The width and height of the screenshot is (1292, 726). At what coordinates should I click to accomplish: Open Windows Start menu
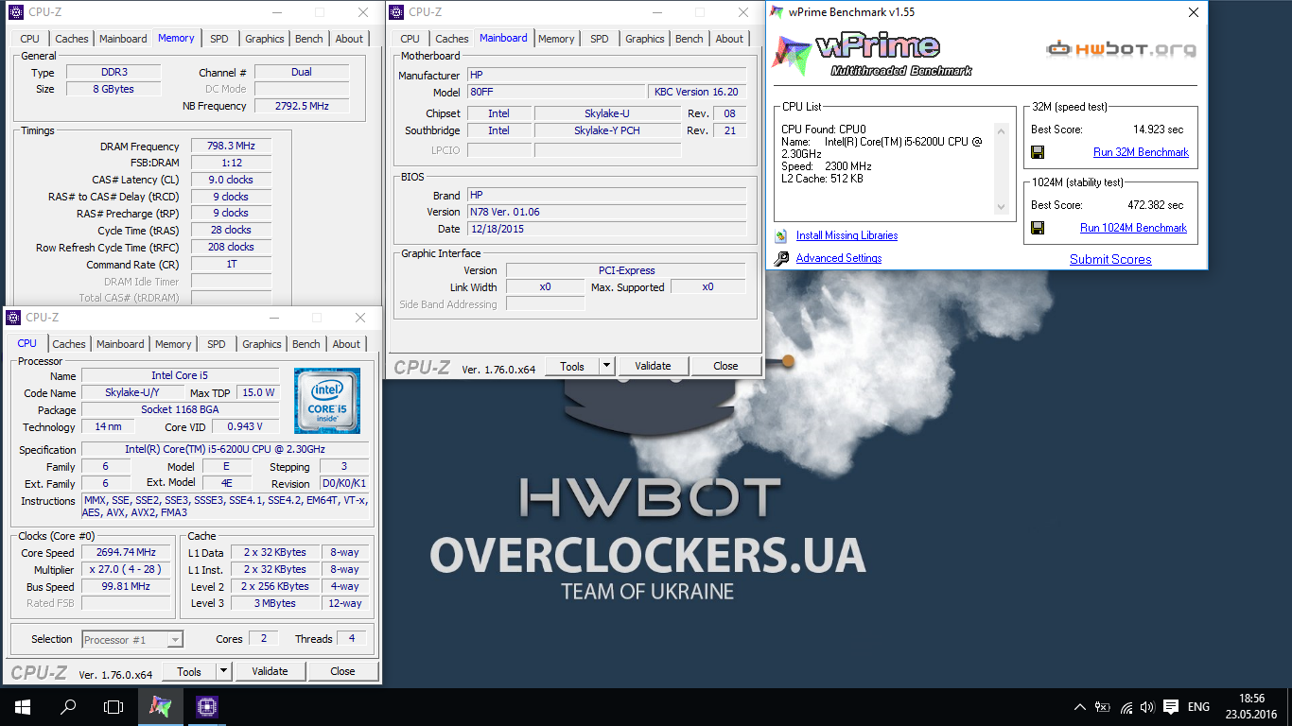point(23,706)
